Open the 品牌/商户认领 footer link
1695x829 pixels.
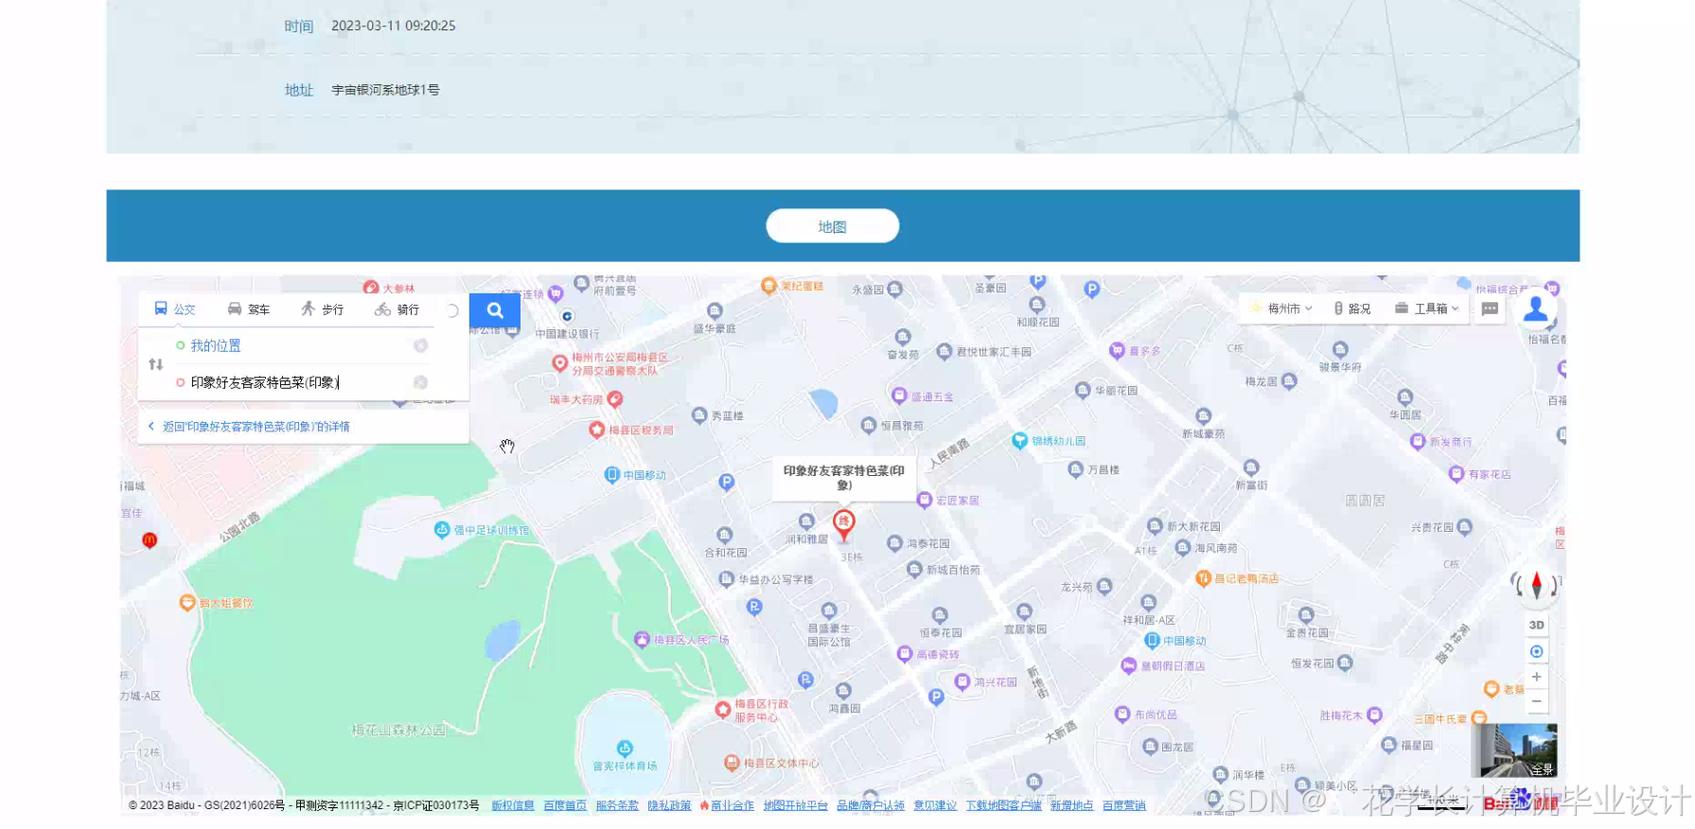point(871,805)
